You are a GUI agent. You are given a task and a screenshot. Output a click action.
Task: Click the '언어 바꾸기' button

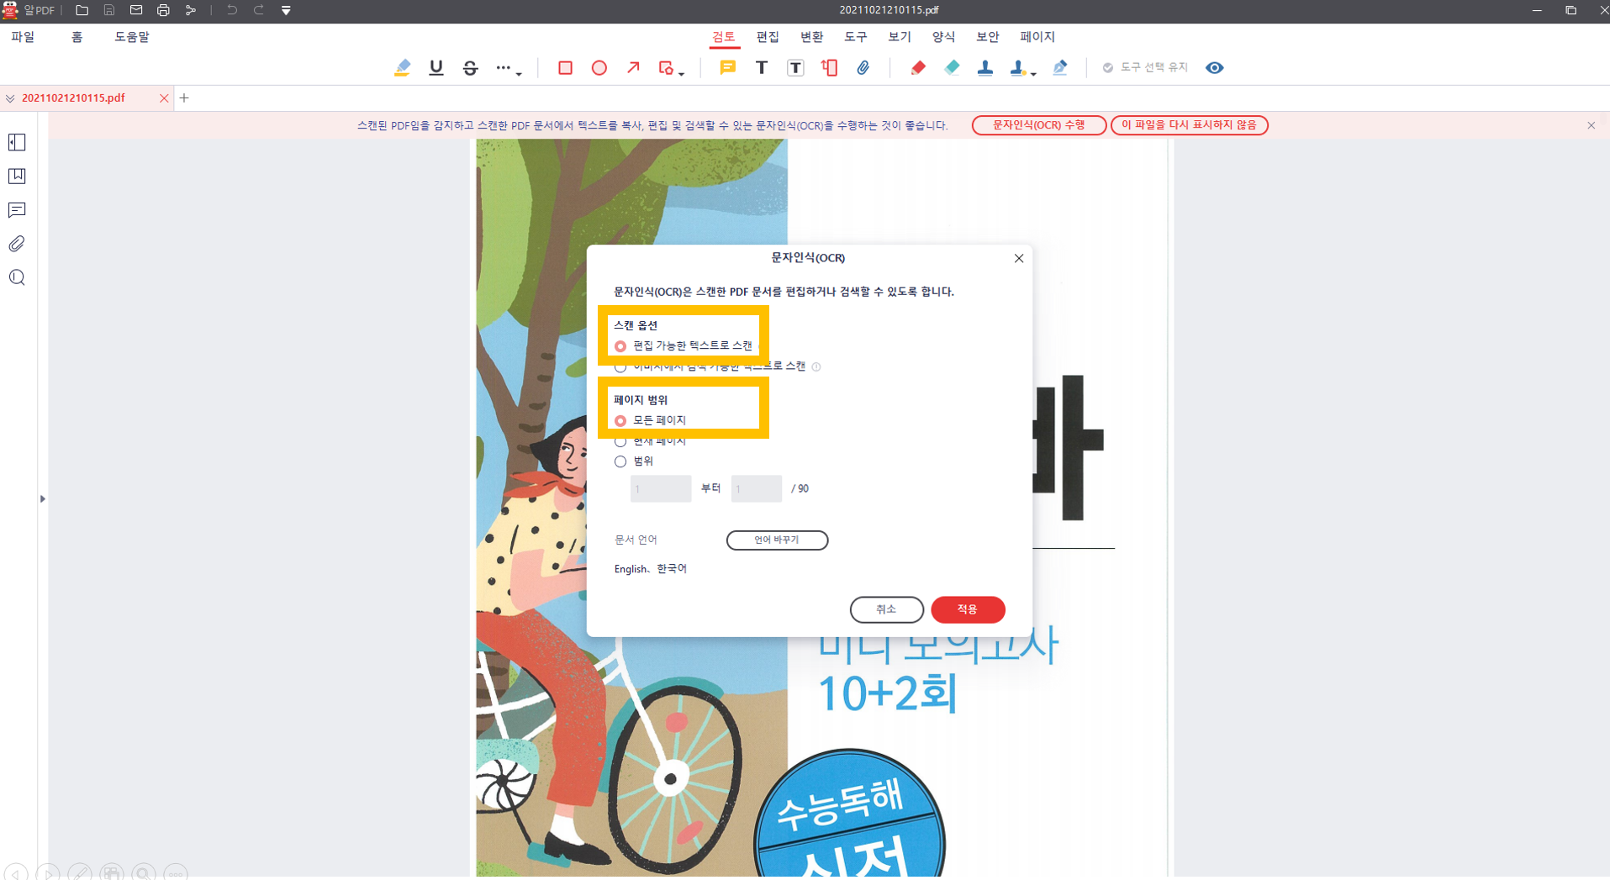[777, 540]
